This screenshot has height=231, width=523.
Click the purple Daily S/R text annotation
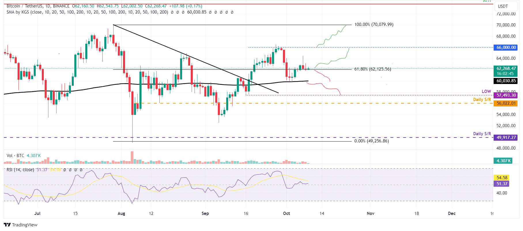tap(482, 134)
